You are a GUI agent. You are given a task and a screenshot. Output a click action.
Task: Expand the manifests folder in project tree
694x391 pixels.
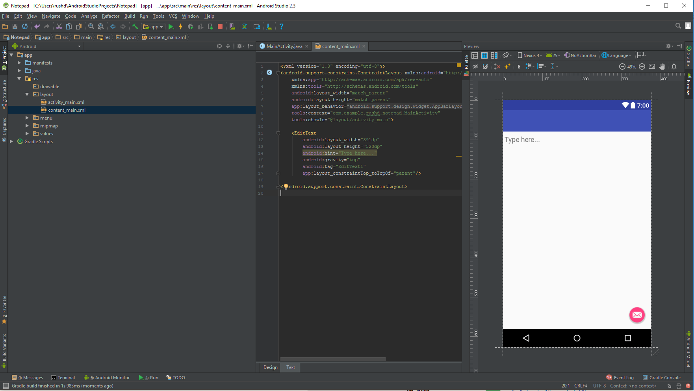[19, 63]
